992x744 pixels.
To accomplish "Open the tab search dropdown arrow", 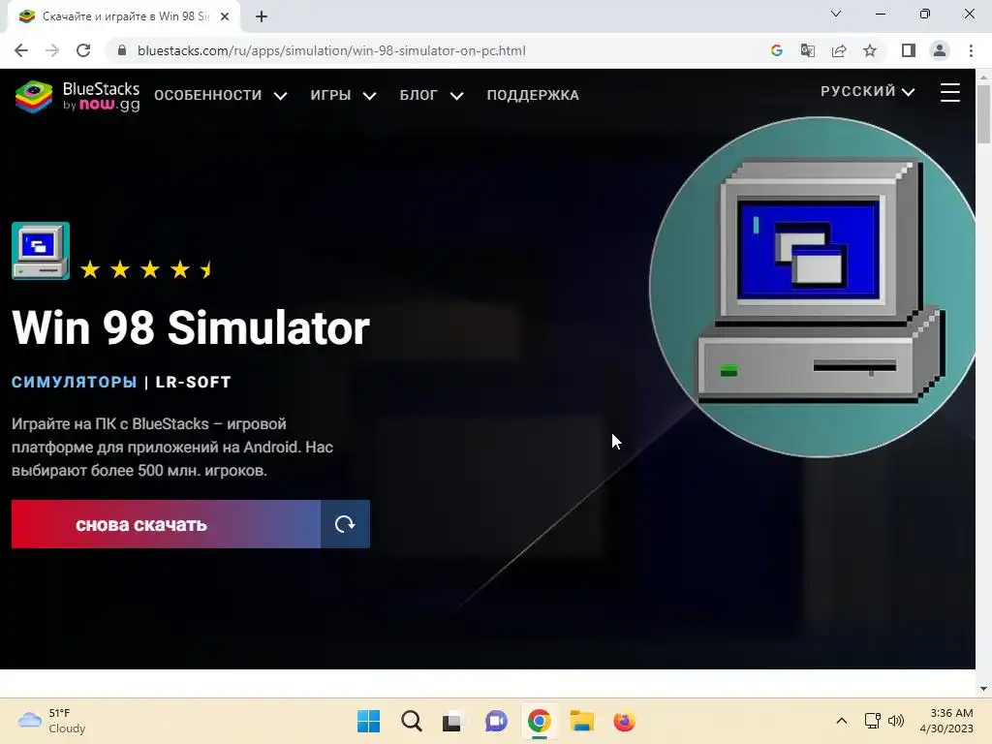I will tap(836, 14).
